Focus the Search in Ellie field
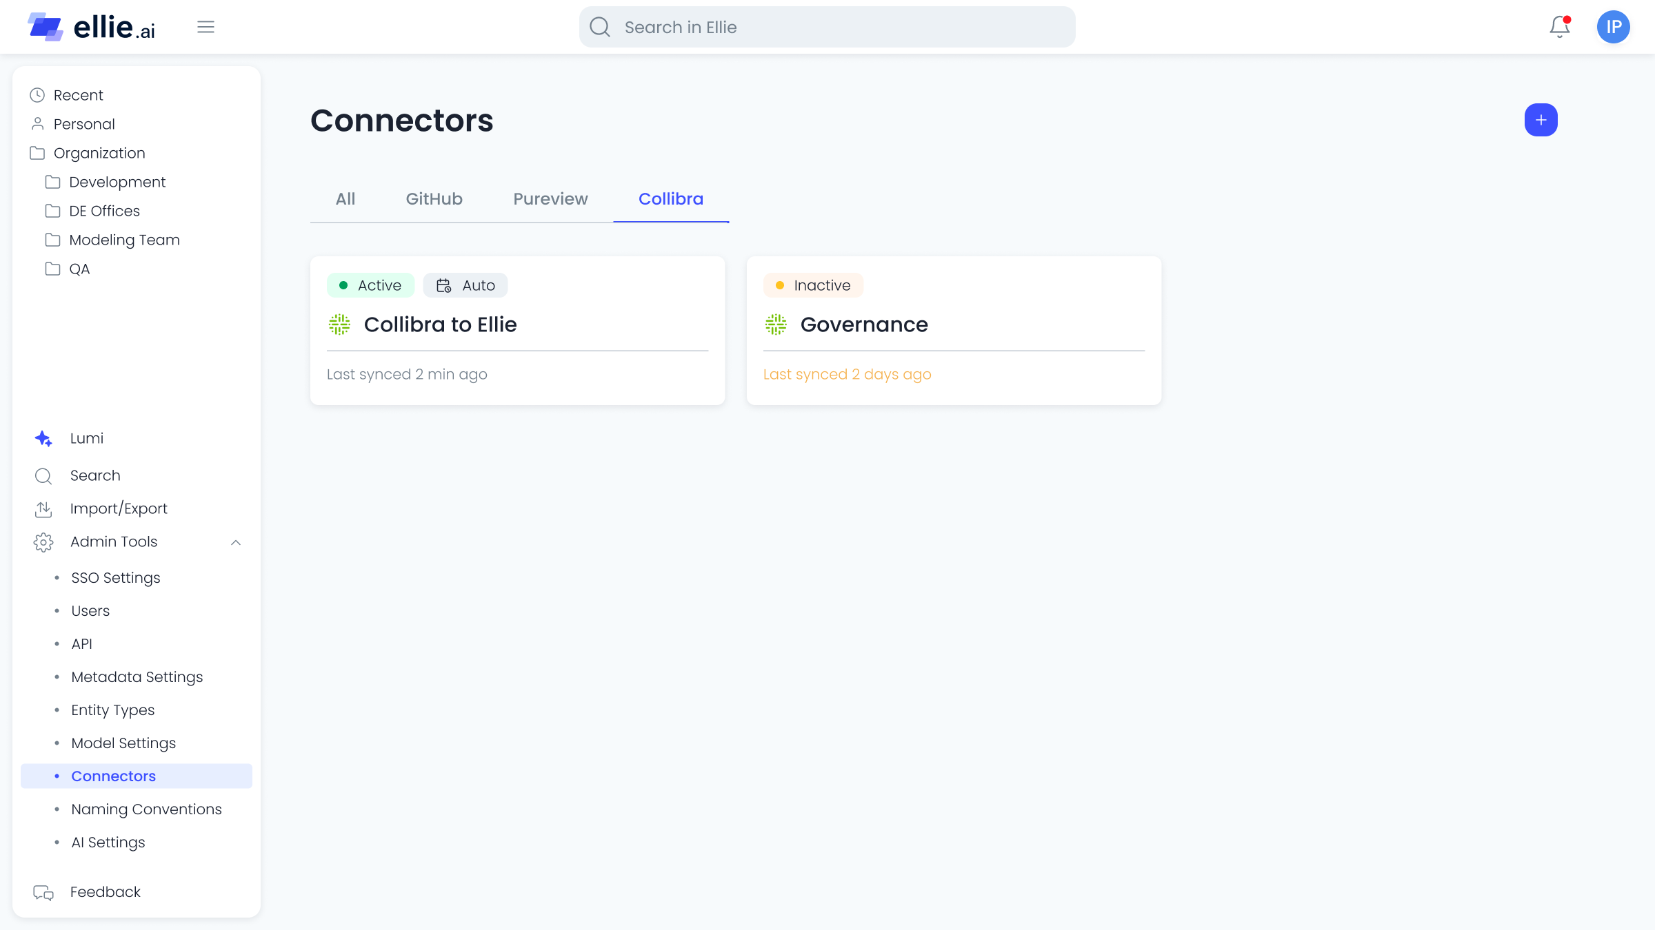Viewport: 1655px width, 930px height. [x=827, y=27]
